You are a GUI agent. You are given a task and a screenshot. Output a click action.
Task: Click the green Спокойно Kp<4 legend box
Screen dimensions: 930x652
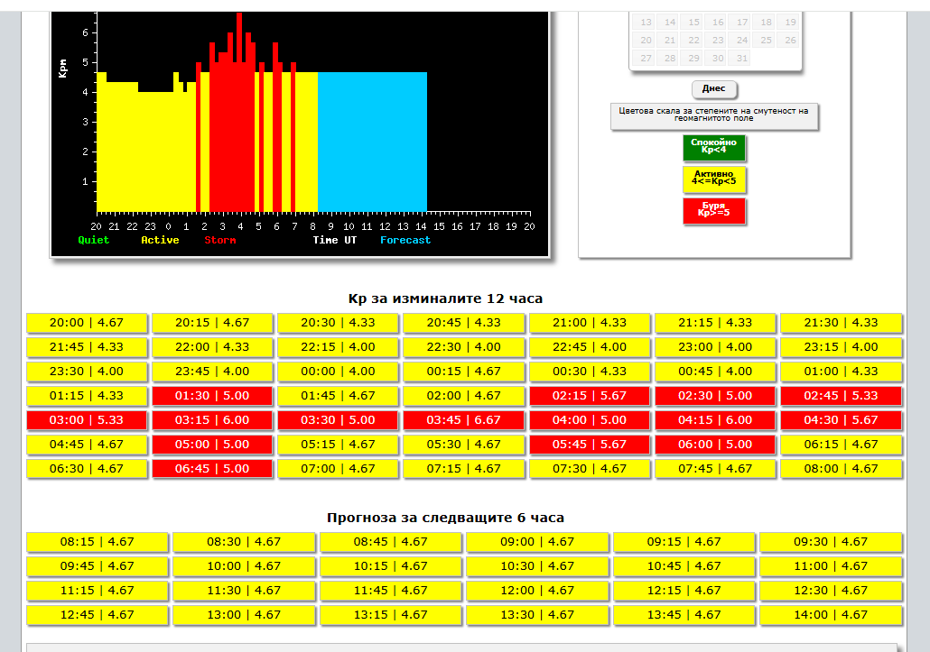[714, 147]
